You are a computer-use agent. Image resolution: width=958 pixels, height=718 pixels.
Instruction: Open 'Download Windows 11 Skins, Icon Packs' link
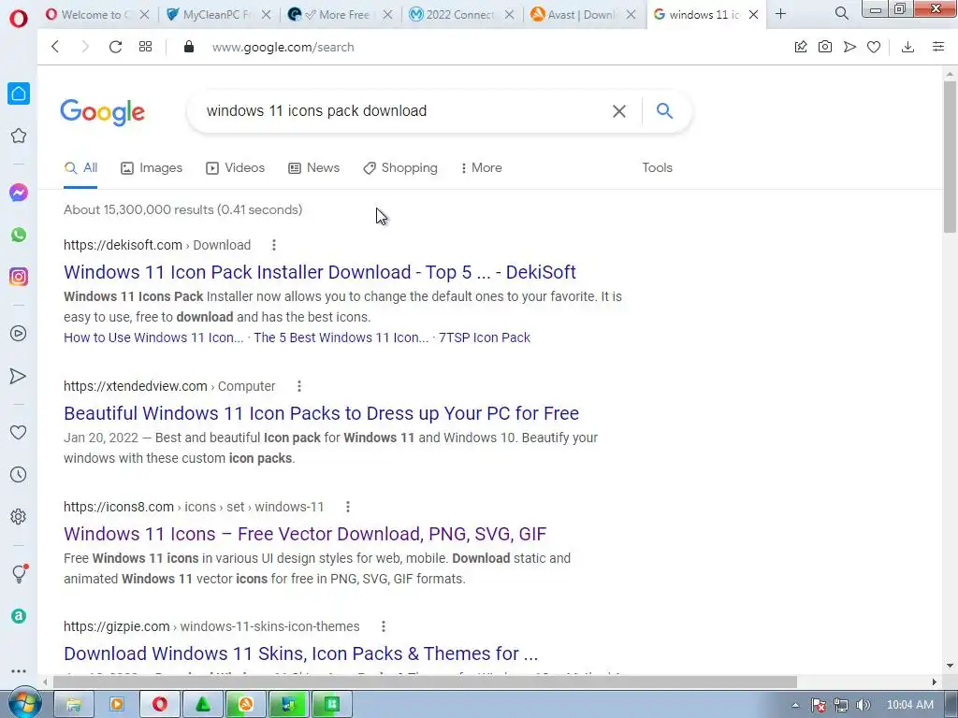tap(300, 653)
